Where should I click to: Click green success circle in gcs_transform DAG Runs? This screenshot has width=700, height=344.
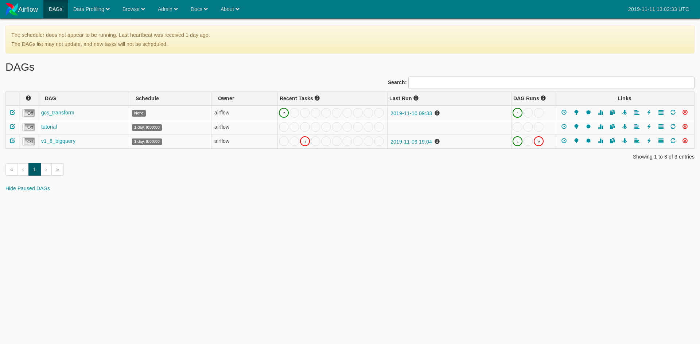(x=517, y=113)
